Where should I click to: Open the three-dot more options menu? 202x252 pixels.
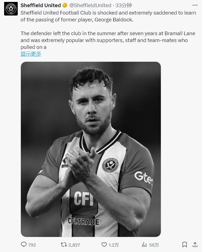(195, 5)
